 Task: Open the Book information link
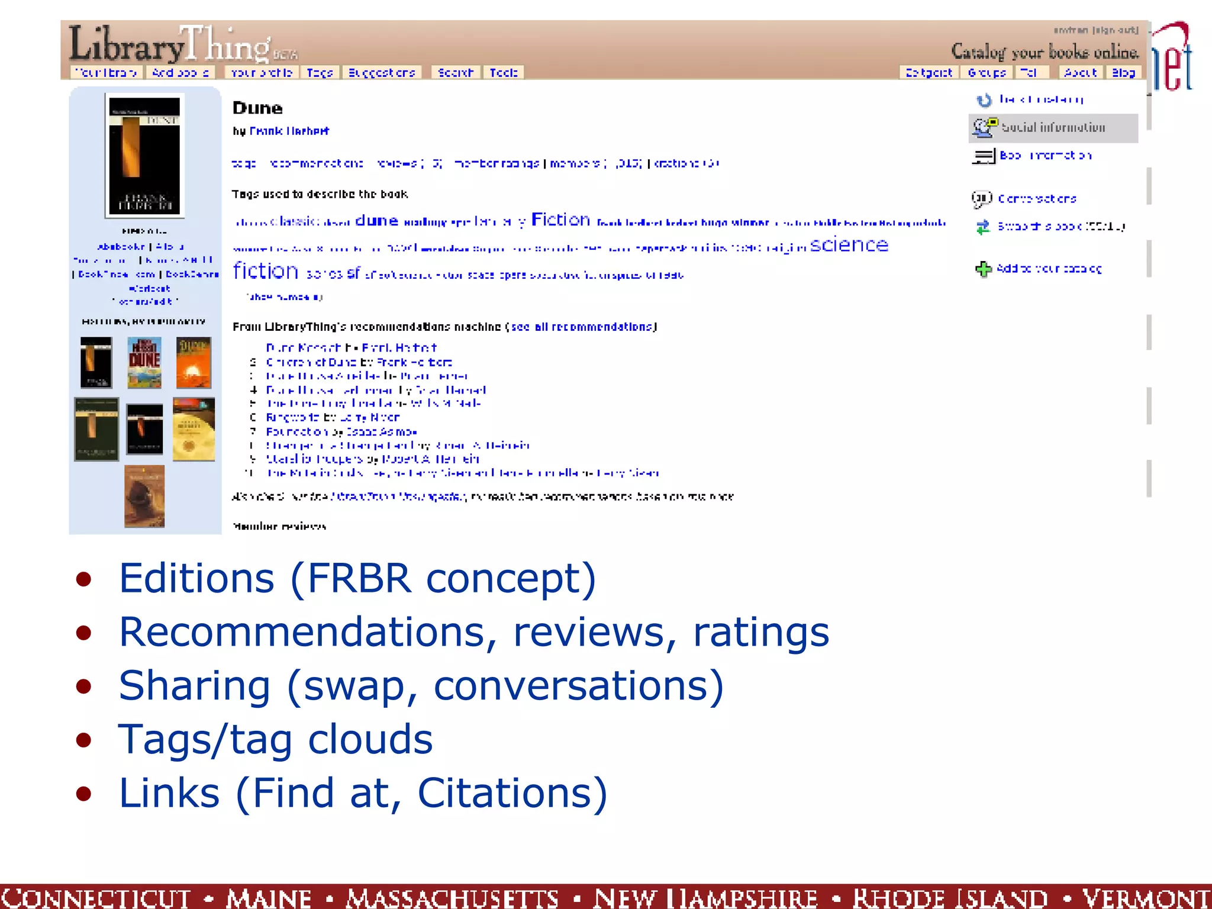pyautogui.click(x=1046, y=155)
